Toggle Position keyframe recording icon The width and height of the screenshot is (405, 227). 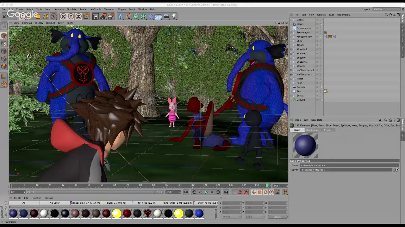(254, 192)
